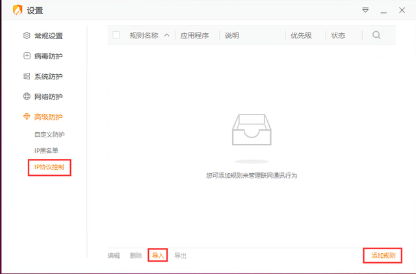Sort by 状态 column header
This screenshot has height=274, width=416.
pos(338,35)
